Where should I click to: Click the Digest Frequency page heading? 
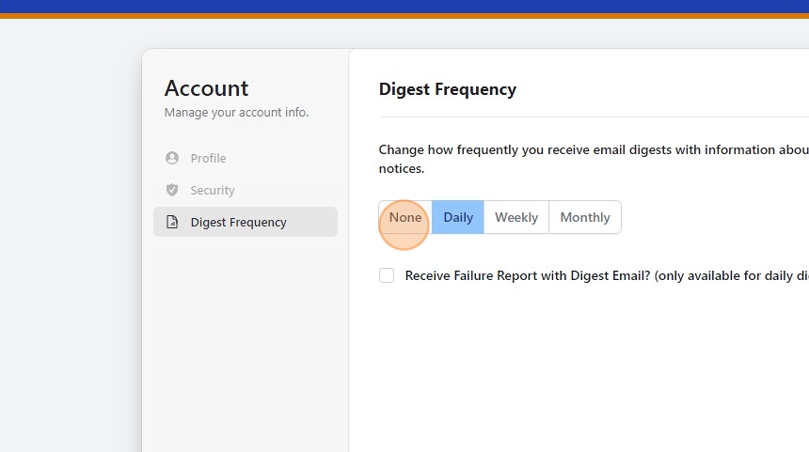click(x=448, y=89)
